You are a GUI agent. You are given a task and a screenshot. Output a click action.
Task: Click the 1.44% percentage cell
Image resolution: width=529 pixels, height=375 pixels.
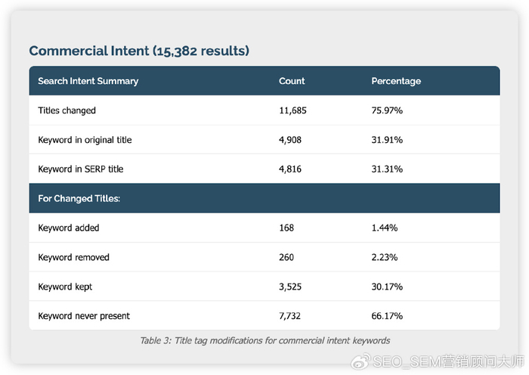[385, 228]
